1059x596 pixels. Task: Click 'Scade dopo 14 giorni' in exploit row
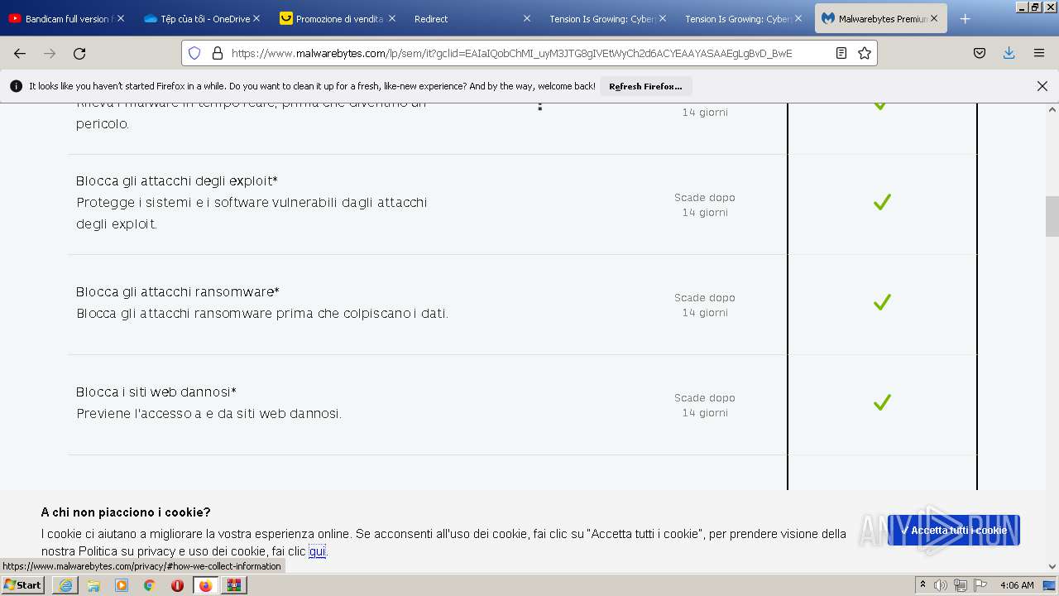click(x=705, y=204)
